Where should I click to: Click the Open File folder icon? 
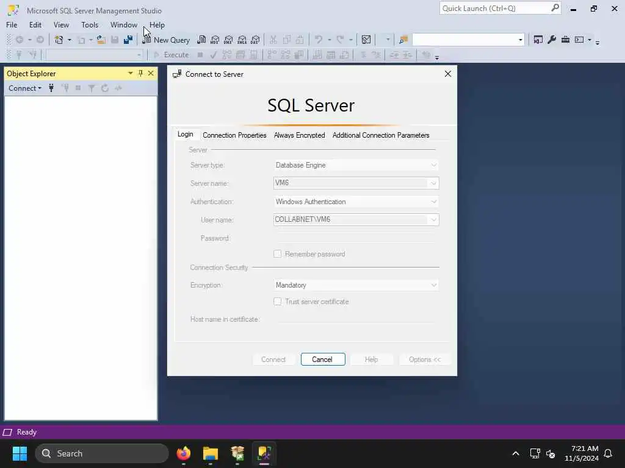pos(101,40)
